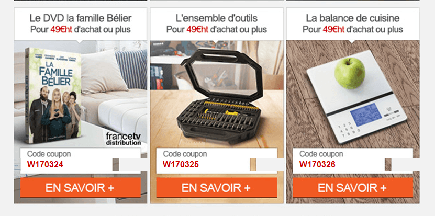
Task: Click the Code coupon label under the tool set
Action: (185, 154)
